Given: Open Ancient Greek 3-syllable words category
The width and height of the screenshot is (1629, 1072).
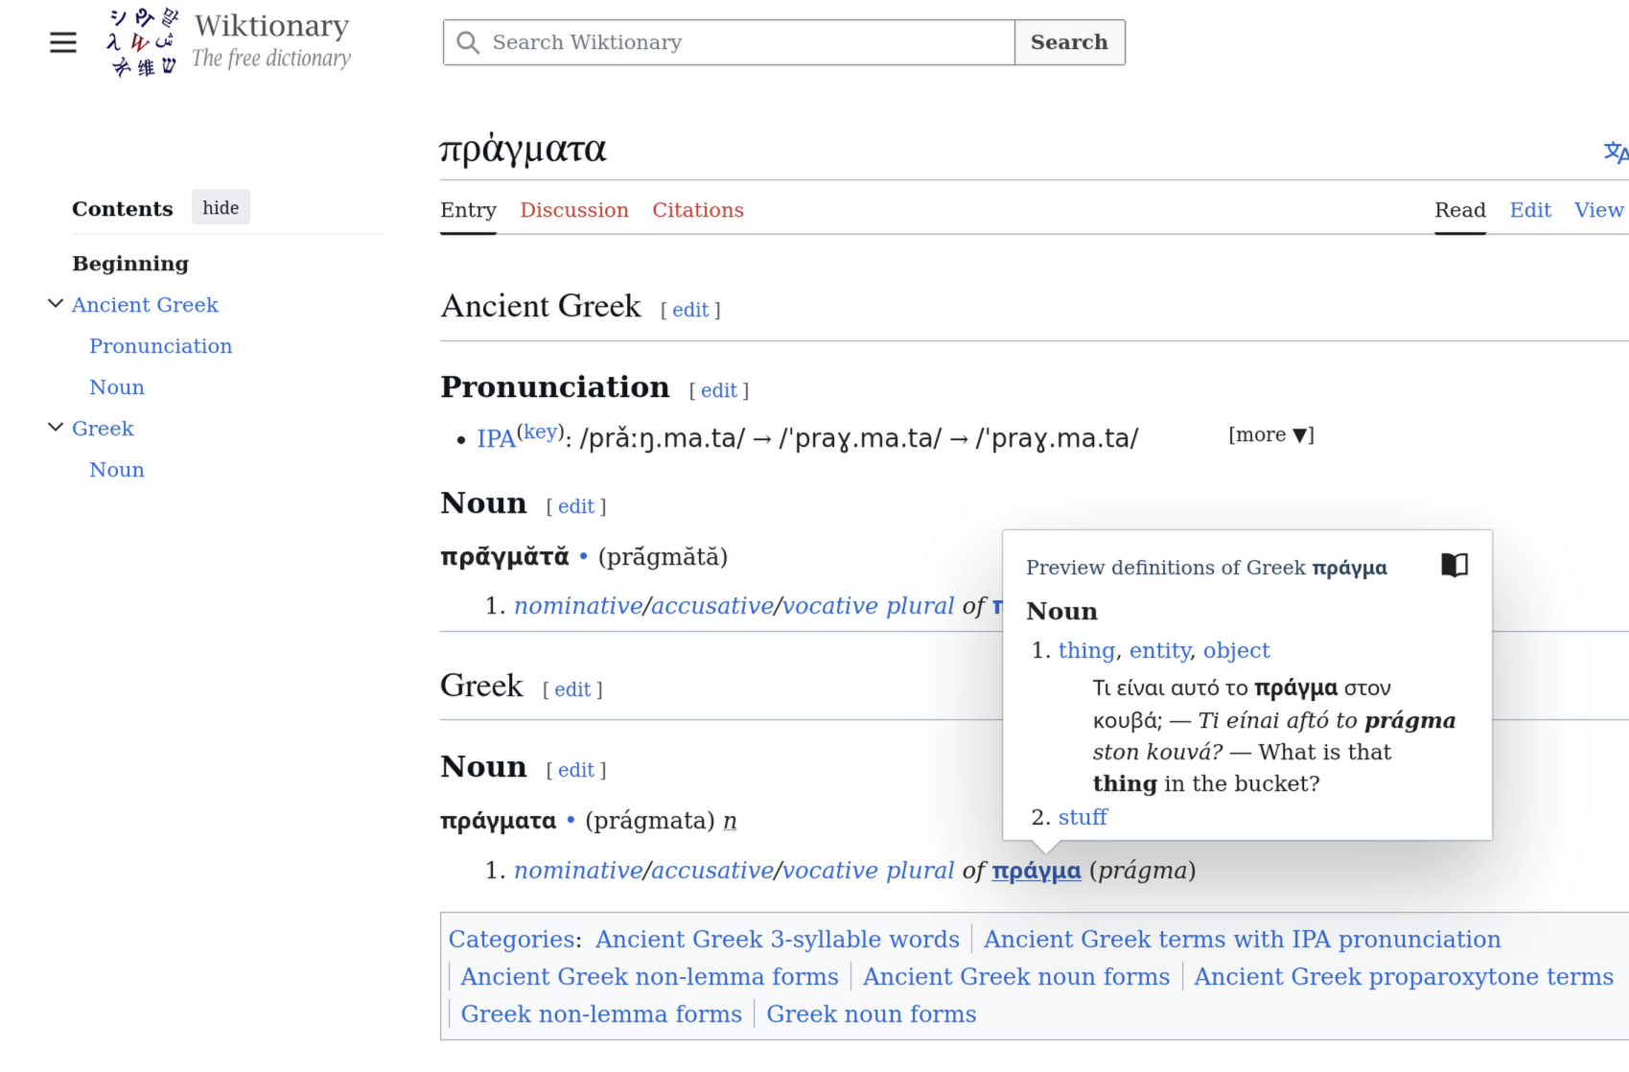Looking at the screenshot, I should (778, 940).
